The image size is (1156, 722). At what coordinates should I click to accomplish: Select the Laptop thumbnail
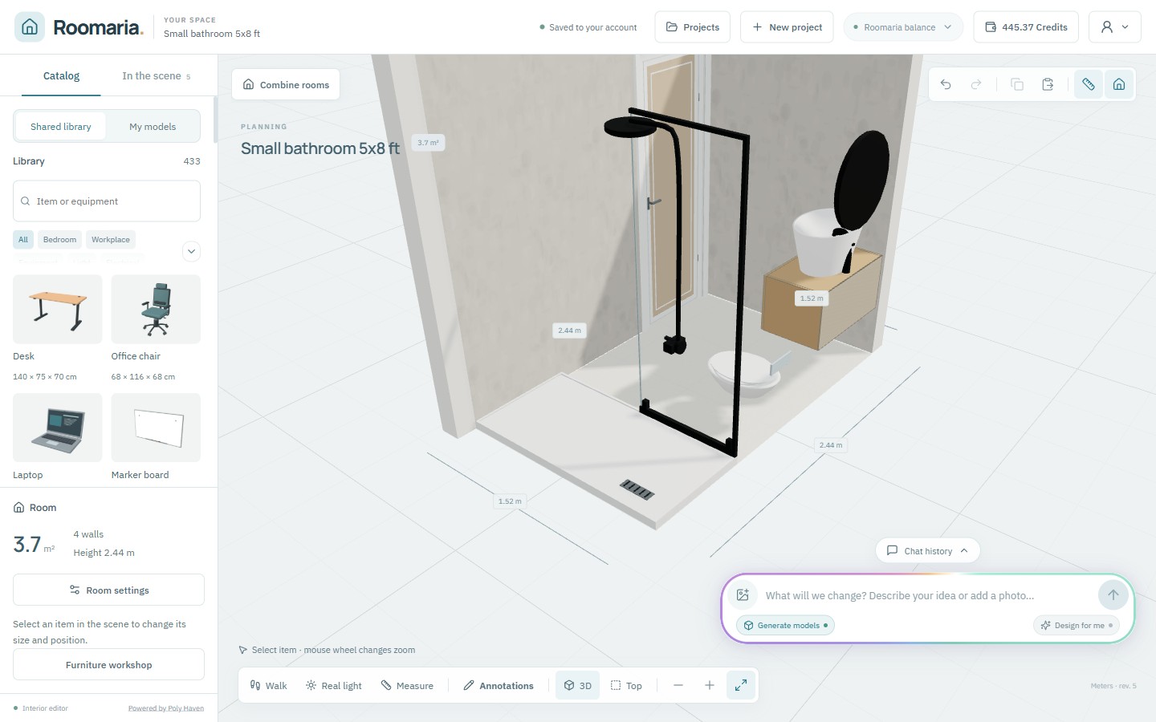click(x=58, y=428)
